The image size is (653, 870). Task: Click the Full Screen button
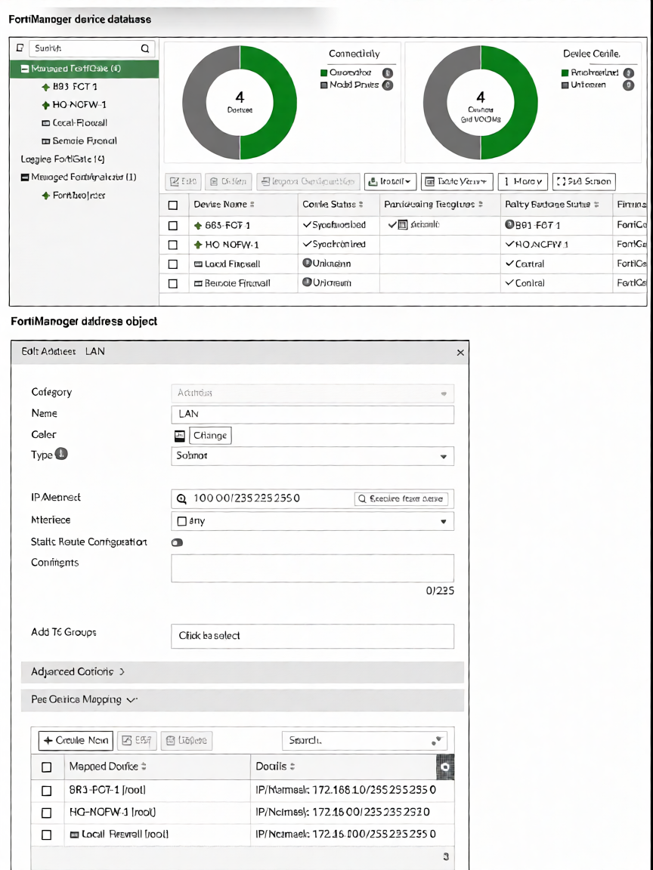(584, 181)
